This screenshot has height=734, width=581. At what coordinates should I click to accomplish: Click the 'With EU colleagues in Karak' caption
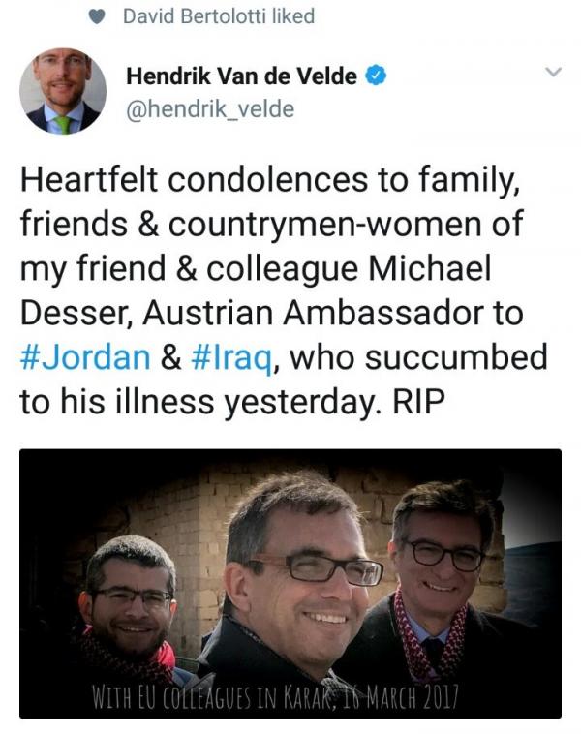click(274, 697)
